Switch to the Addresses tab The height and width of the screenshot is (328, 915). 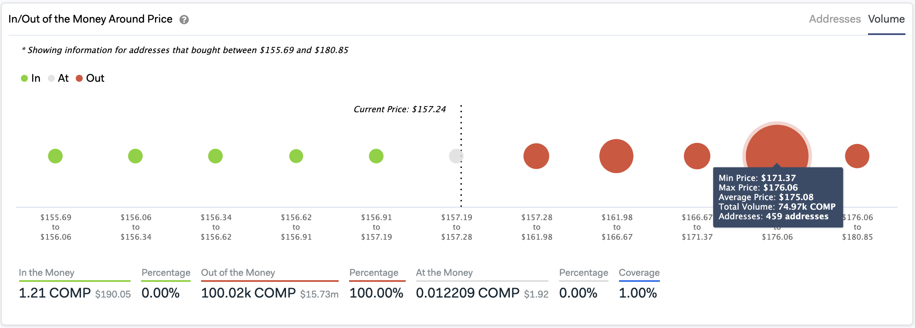pyautogui.click(x=835, y=19)
